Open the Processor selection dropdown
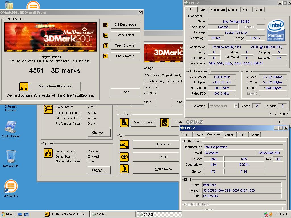Image resolution: width=291 pixels, height=218 pixels. click(x=236, y=106)
